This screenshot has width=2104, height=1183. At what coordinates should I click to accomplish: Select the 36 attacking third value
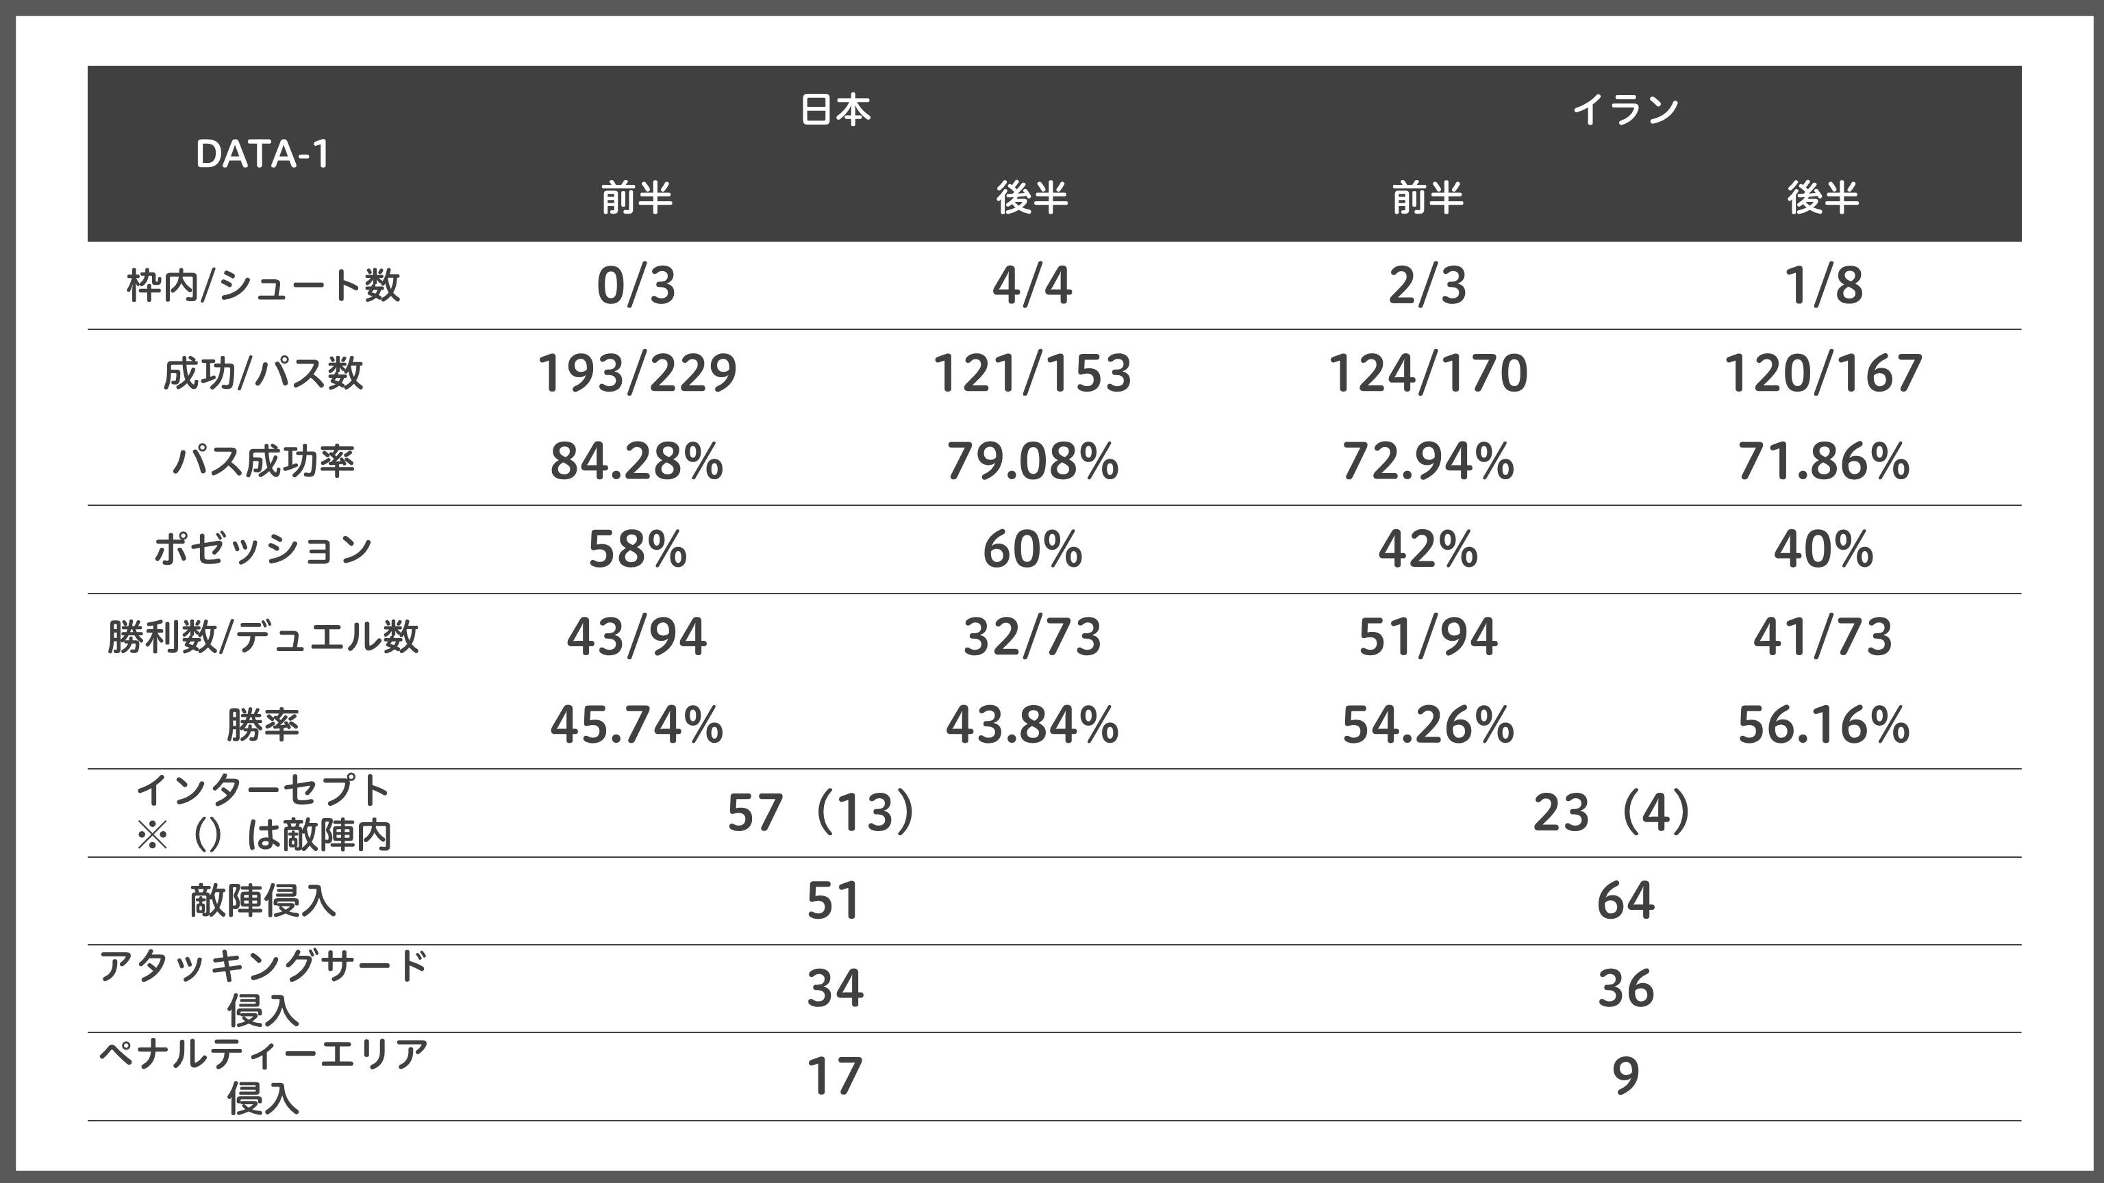(1625, 989)
